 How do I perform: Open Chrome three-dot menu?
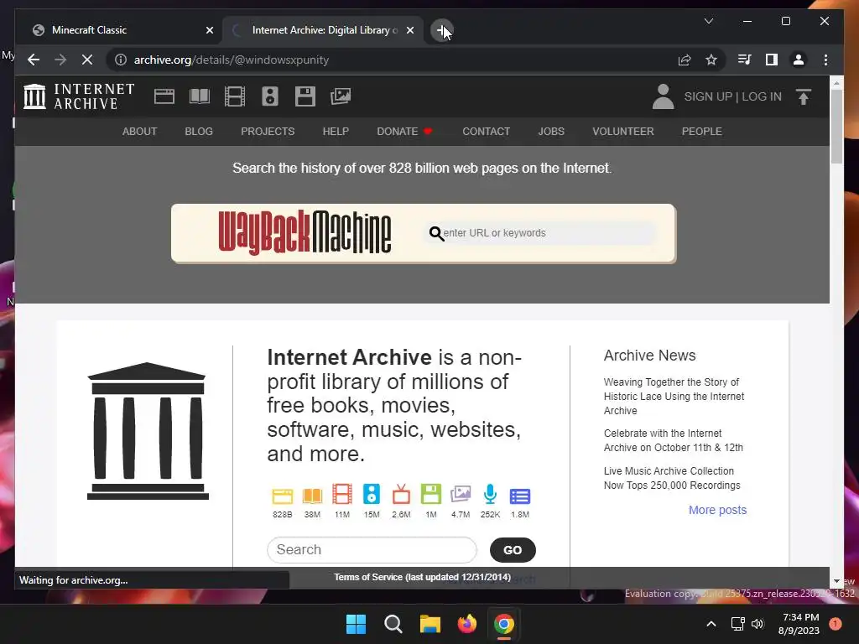click(x=825, y=60)
